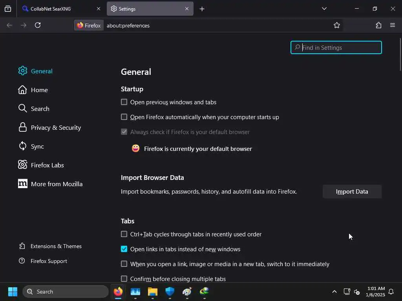Image resolution: width=402 pixels, height=301 pixels.
Task: Open File Explorer from taskbar
Action: 153,292
